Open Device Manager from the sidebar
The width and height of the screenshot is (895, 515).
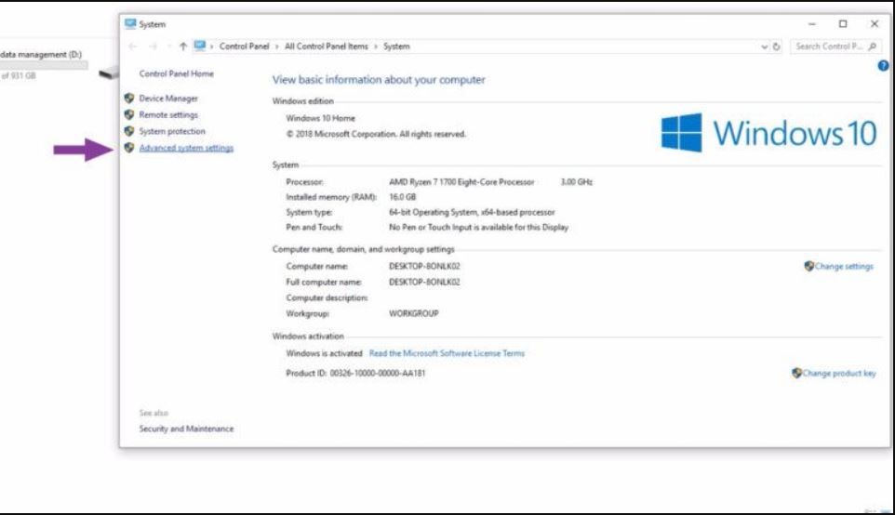168,99
